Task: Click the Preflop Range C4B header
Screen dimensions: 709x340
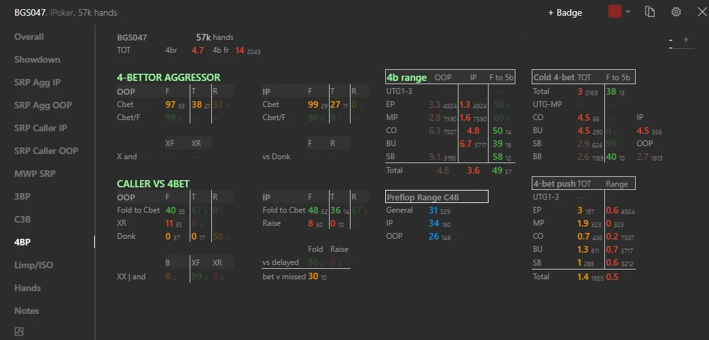Action: 437,196
